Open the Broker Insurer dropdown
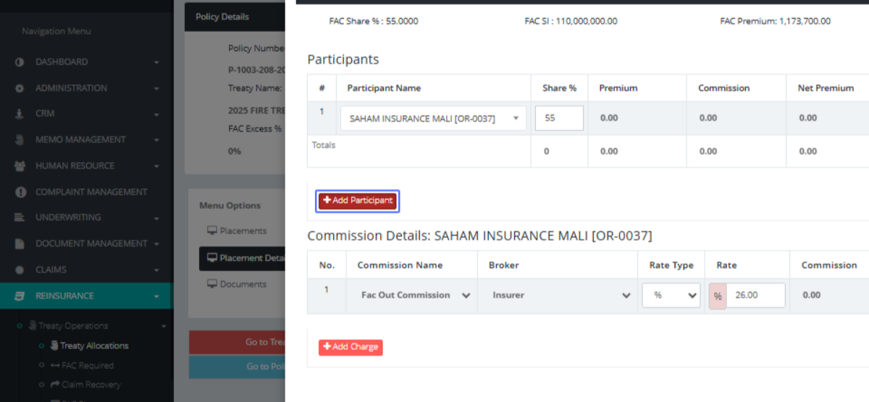The width and height of the screenshot is (869, 402). (x=561, y=295)
